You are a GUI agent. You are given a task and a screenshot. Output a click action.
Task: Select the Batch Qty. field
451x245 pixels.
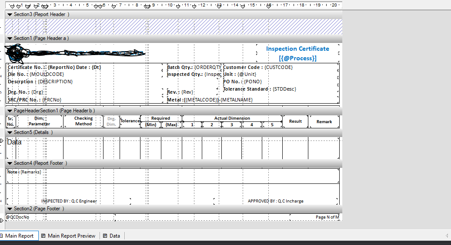point(194,67)
